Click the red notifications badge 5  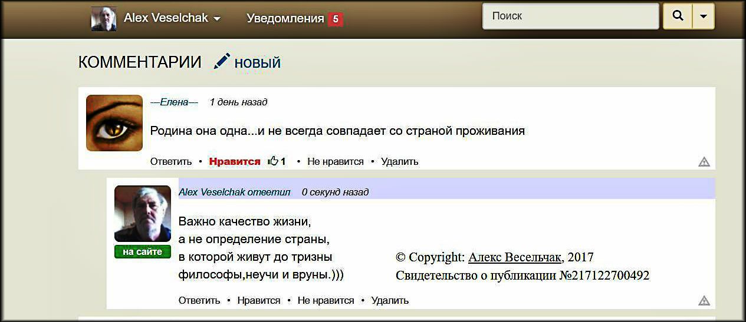coord(336,19)
